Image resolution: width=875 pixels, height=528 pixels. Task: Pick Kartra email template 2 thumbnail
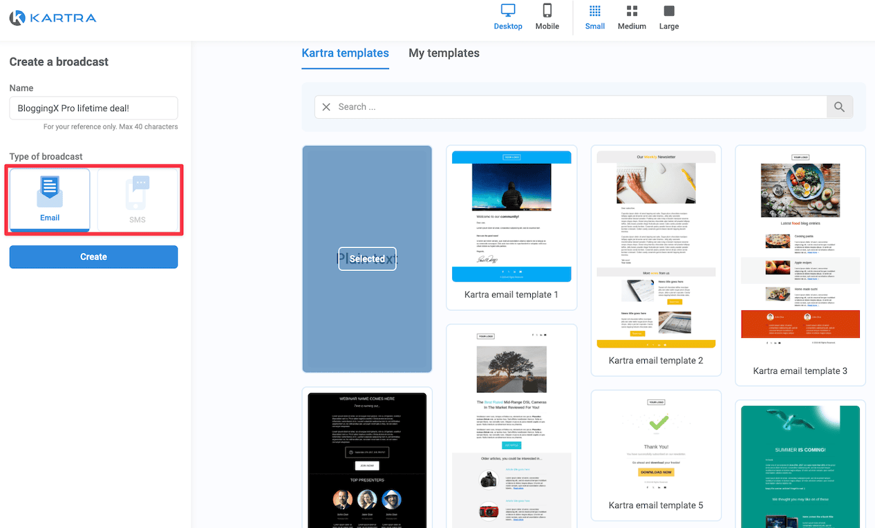click(x=655, y=249)
